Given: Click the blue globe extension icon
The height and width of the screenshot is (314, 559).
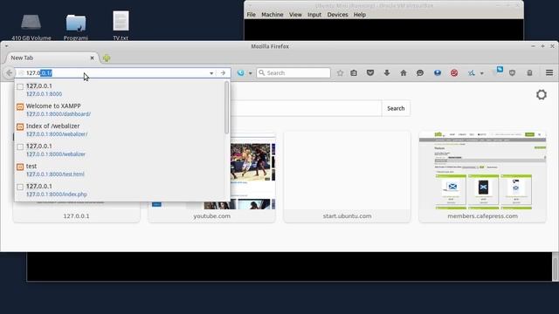Looking at the screenshot, I should coord(437,73).
